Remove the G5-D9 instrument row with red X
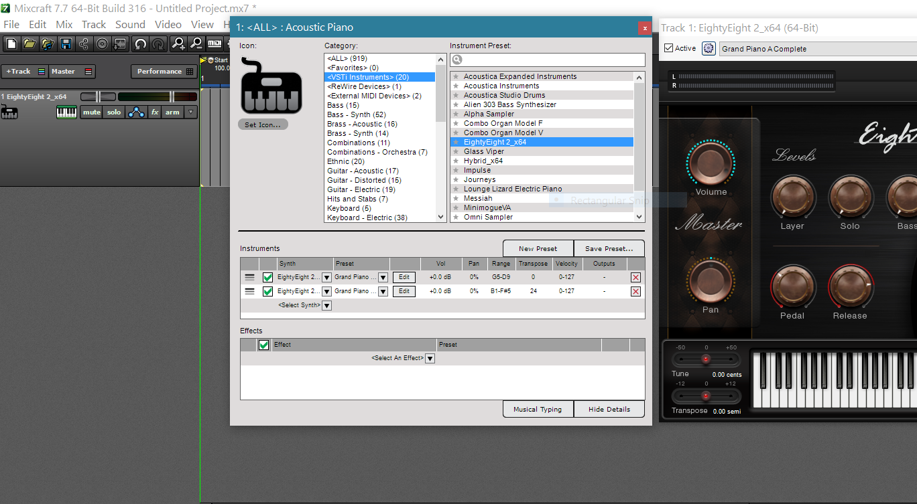 [635, 277]
